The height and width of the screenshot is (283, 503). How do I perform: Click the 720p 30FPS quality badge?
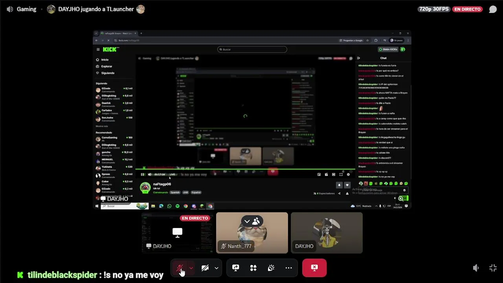tap(434, 9)
